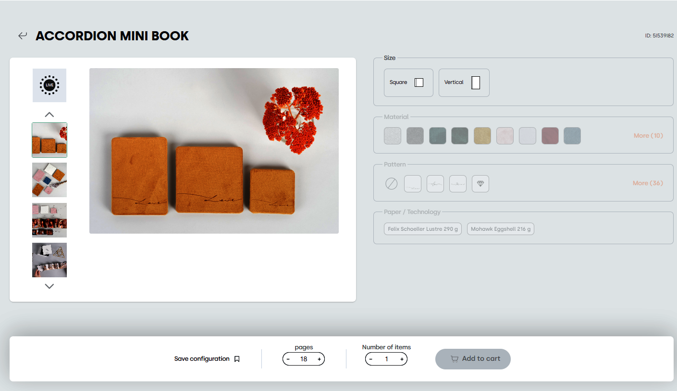Decrease number of items with minus

coord(371,359)
